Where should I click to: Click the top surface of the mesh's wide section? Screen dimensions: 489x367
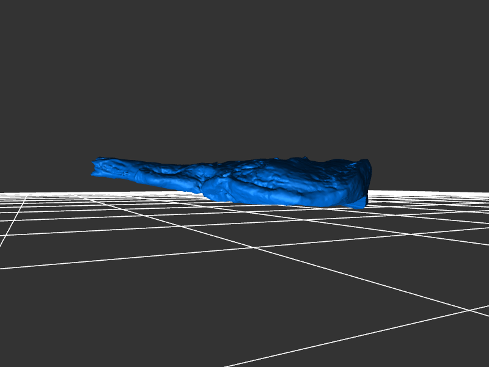point(287,171)
